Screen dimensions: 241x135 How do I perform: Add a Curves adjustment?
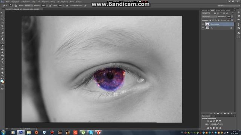214,121
